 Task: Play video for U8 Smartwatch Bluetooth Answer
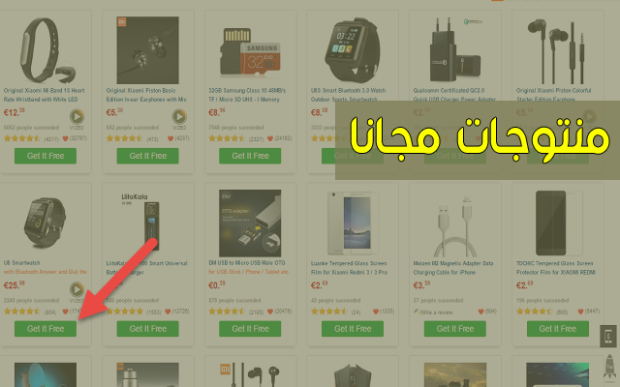[77, 289]
